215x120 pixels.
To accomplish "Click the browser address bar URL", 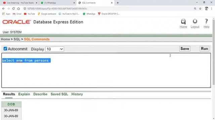I will point(57,9).
